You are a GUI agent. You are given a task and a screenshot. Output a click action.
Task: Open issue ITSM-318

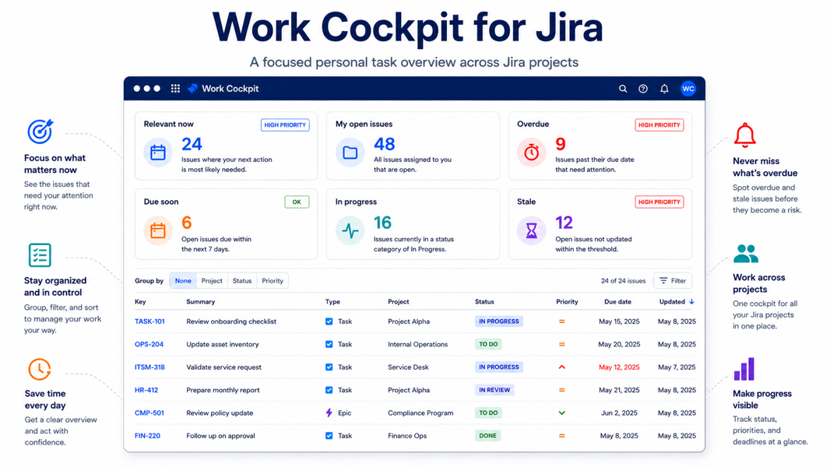tap(149, 367)
